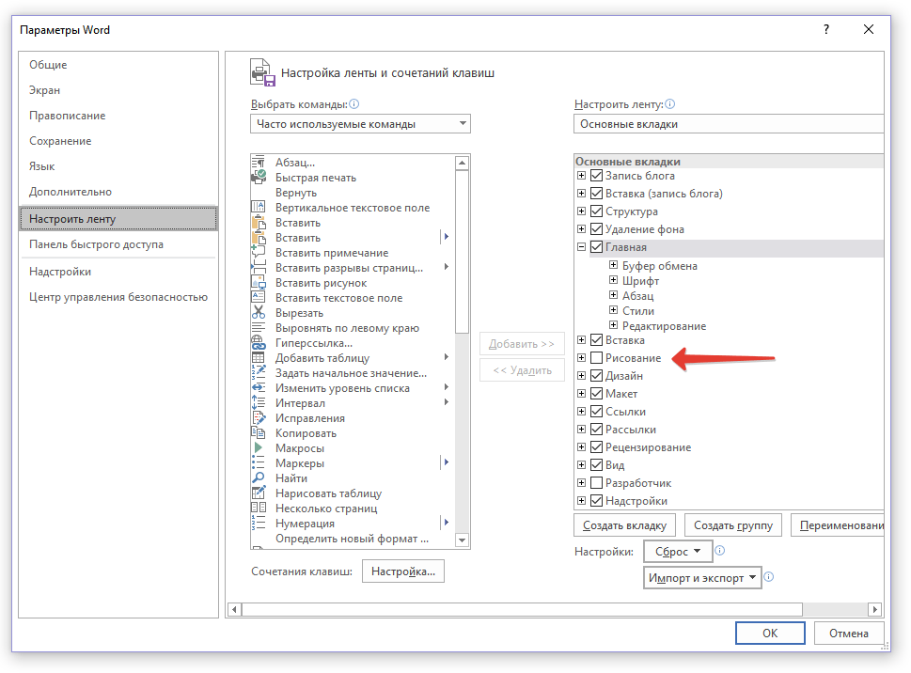Collapse the Главная tree node

click(x=582, y=247)
